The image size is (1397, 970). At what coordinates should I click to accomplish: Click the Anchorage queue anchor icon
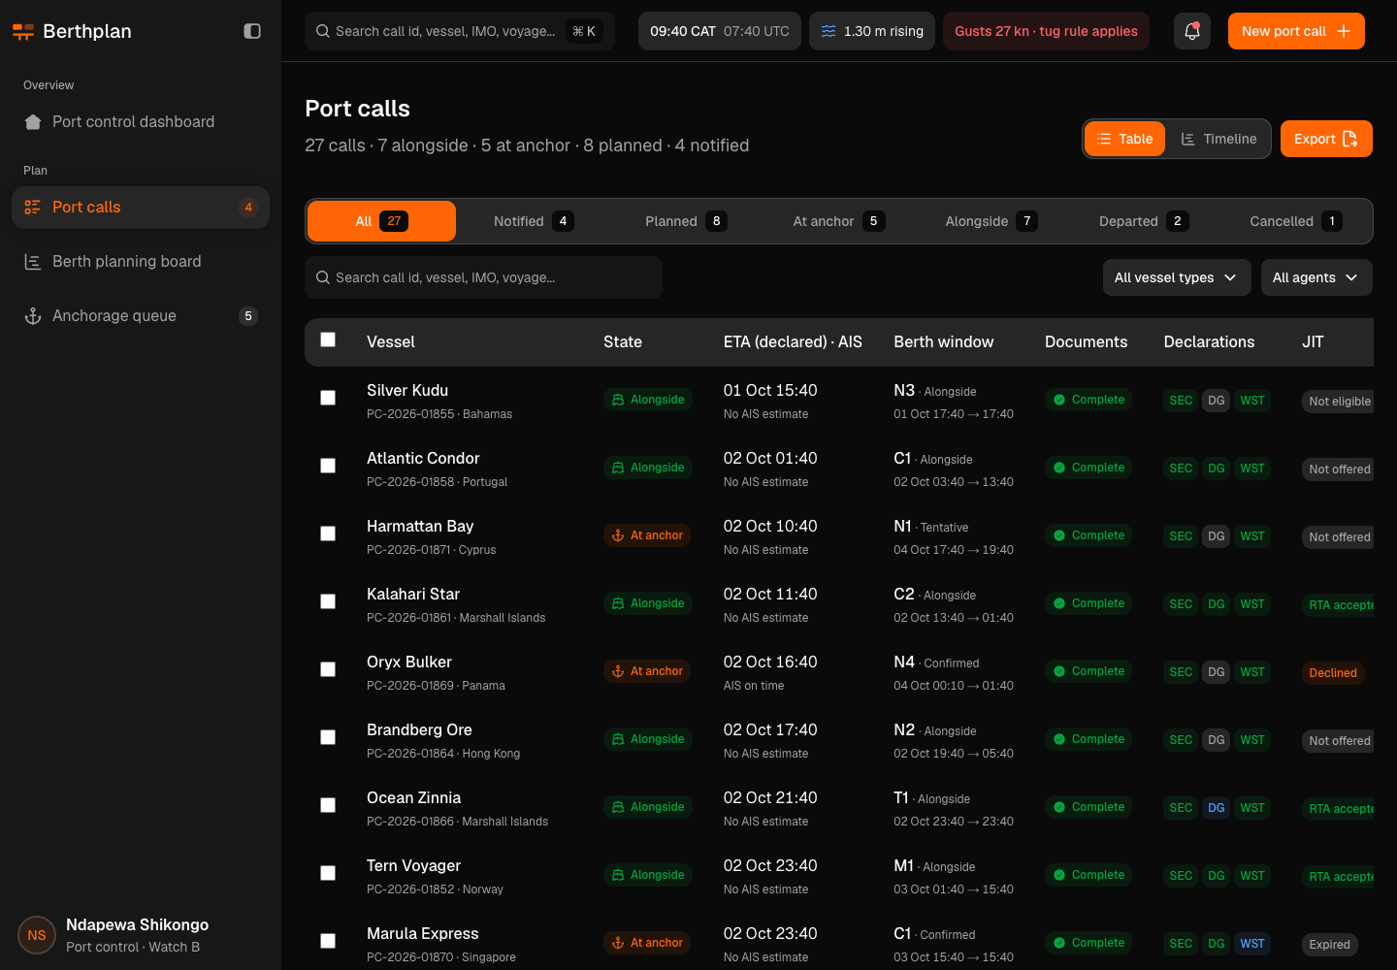point(33,316)
